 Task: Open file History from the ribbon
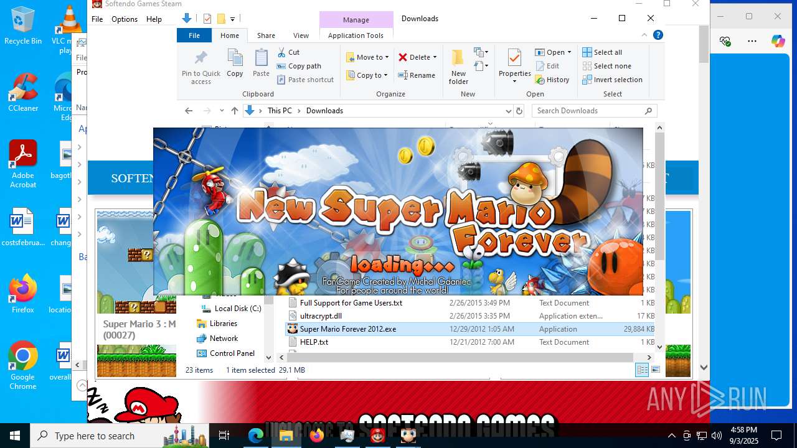click(x=552, y=80)
